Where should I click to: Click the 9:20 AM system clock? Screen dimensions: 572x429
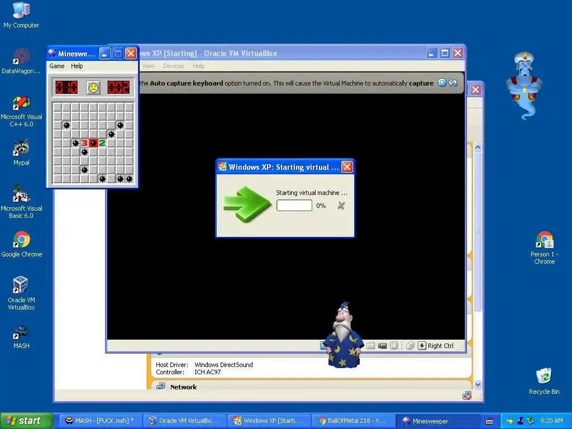click(x=551, y=421)
